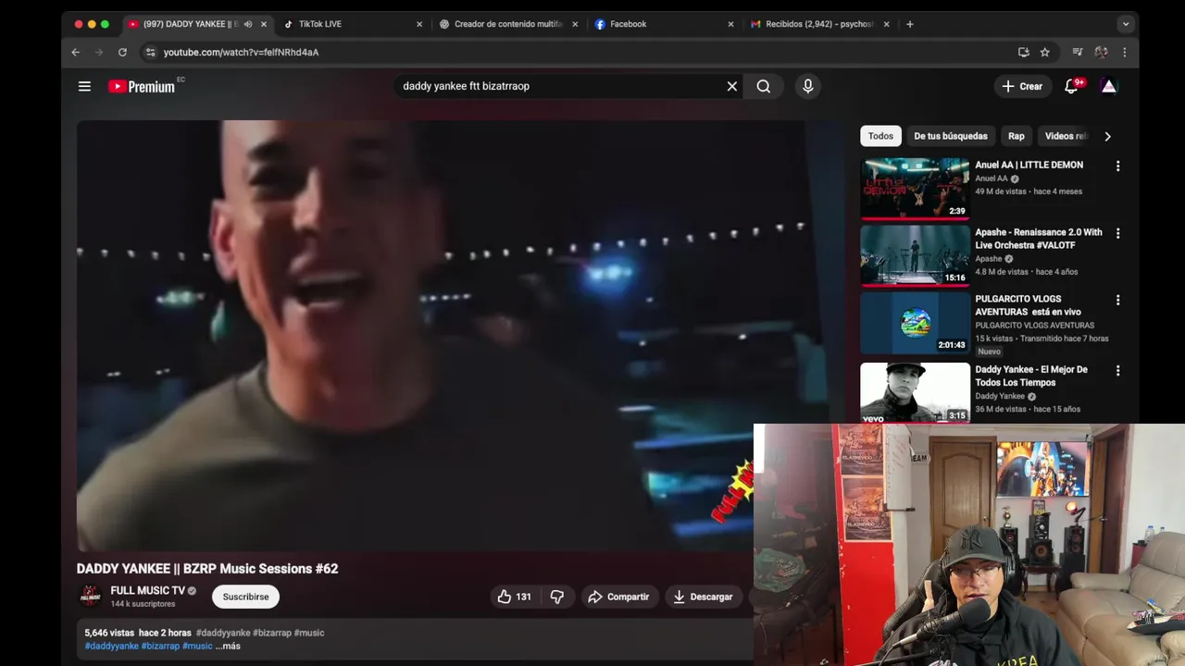The width and height of the screenshot is (1185, 666).
Task: Open PULGARCITO VLOGS live thumbnail
Action: coord(915,323)
